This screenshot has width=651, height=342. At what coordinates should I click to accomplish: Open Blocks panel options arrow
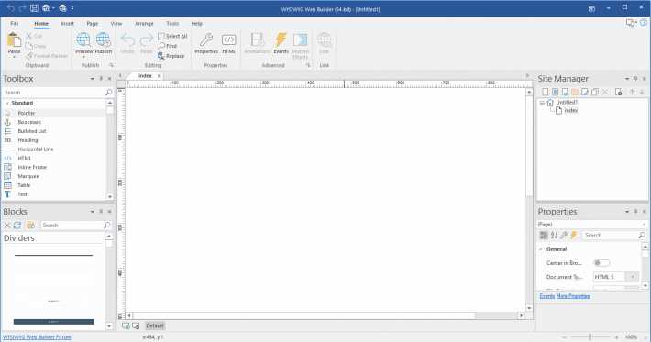pos(93,211)
